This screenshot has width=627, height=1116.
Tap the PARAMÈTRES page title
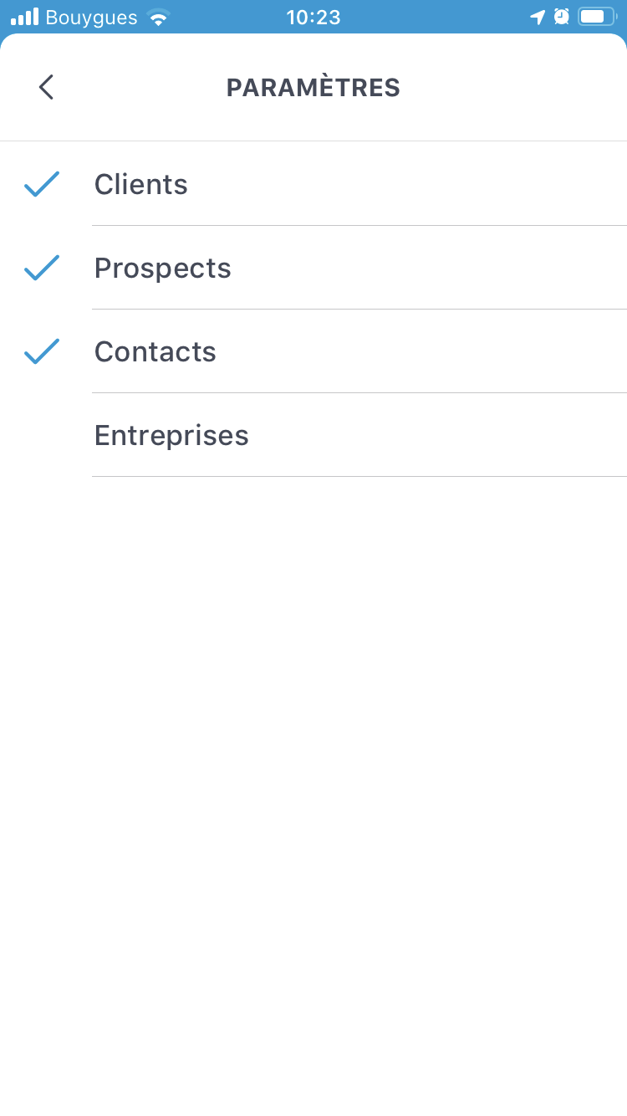pyautogui.click(x=313, y=87)
